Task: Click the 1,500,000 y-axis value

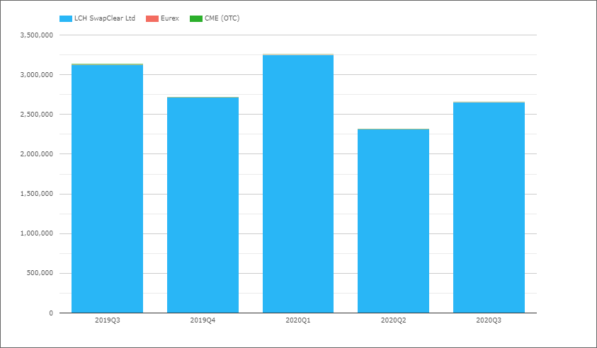Action: coord(37,194)
